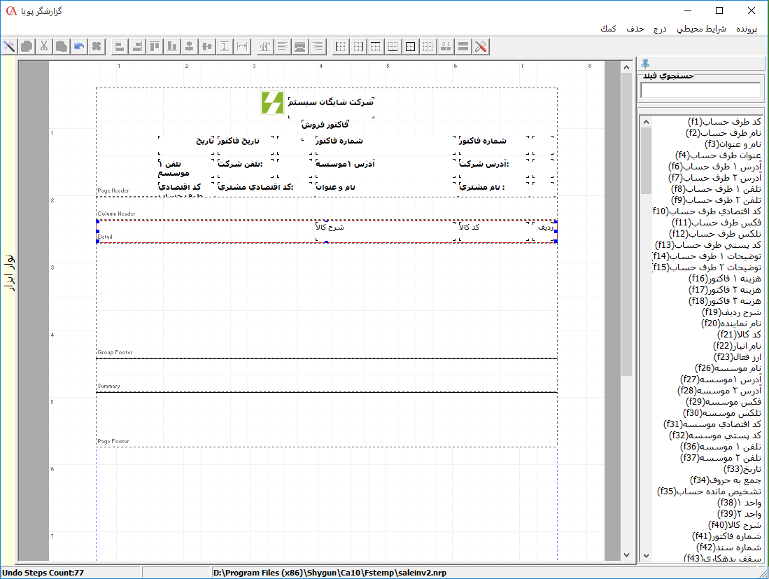Click the wrench and screwdriver settings icon

pyautogui.click(x=481, y=46)
